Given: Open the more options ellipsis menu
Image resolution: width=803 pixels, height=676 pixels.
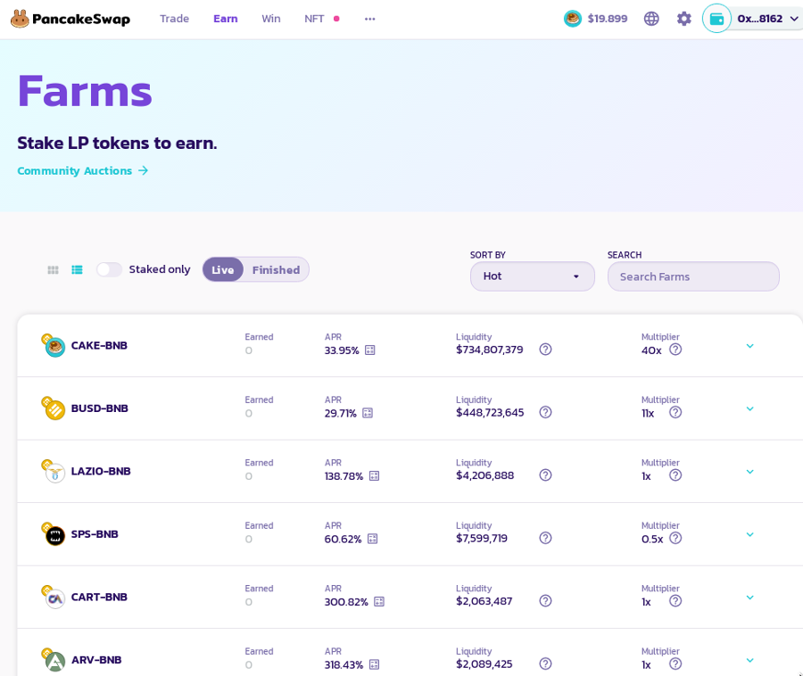Looking at the screenshot, I should point(369,19).
